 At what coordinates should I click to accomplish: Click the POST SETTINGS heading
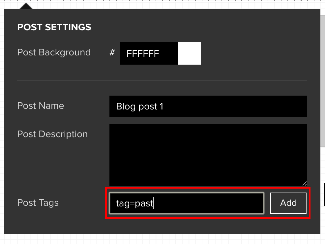[x=54, y=27]
